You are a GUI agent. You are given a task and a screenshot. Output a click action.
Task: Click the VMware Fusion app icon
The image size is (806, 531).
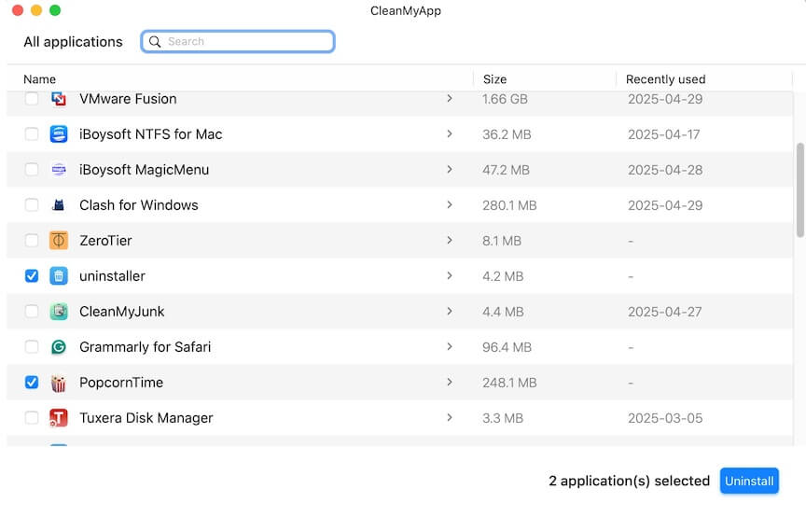(x=59, y=99)
